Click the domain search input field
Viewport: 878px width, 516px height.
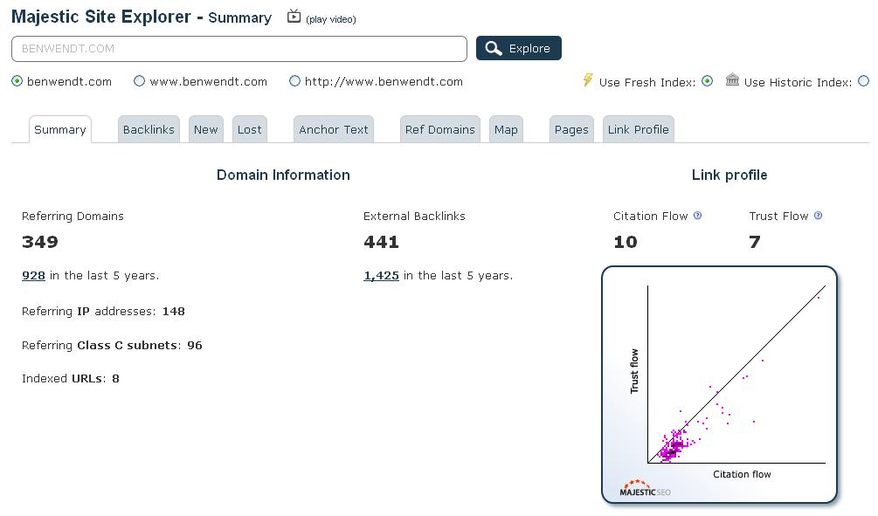[x=239, y=49]
